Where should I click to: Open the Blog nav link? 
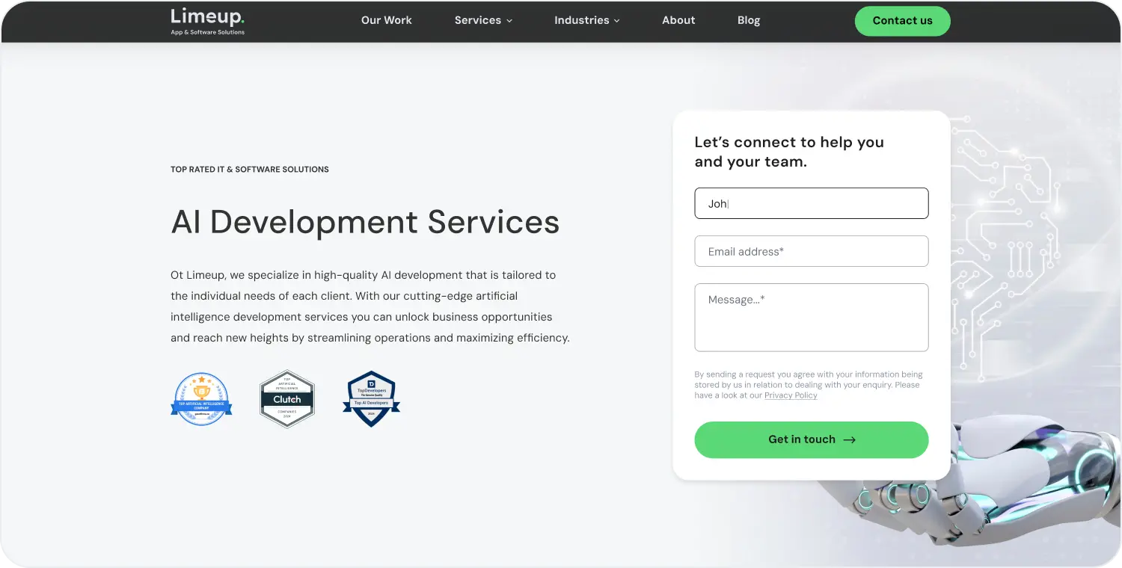pyautogui.click(x=748, y=20)
